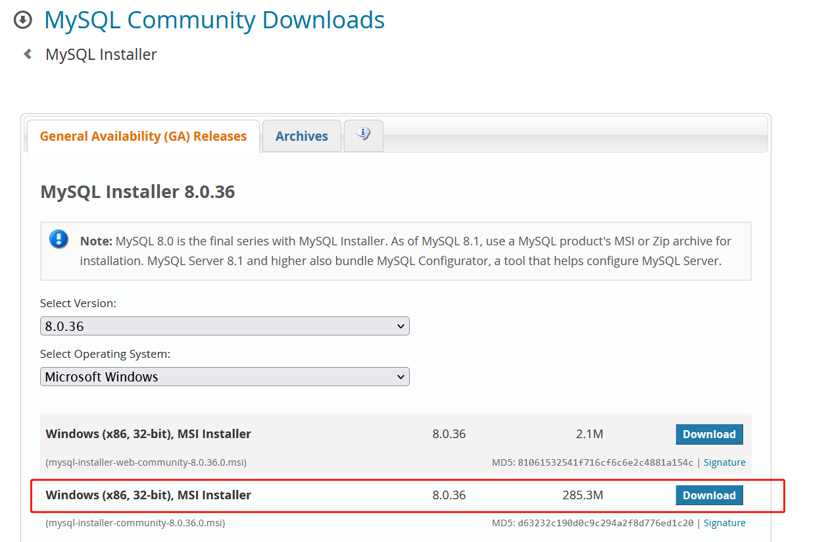The height and width of the screenshot is (542, 828).
Task: Click the filename mysql-installer-web-community-8.0.36.0.msi
Action: 146,462
